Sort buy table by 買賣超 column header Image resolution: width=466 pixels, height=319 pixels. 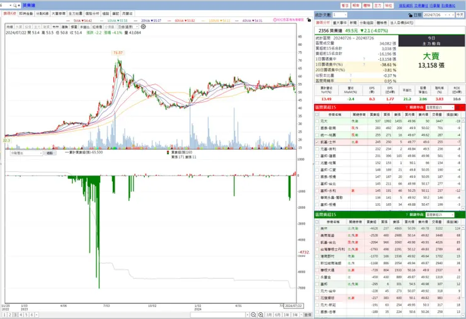(x=374, y=115)
